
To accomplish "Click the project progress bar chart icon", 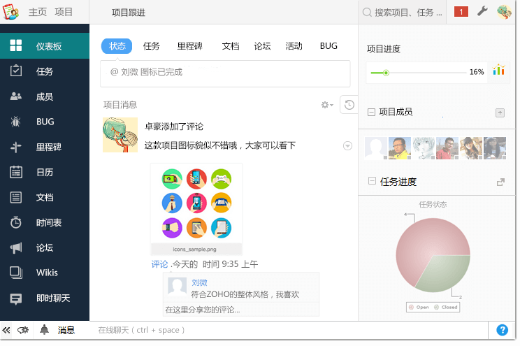I will pyautogui.click(x=498, y=70).
